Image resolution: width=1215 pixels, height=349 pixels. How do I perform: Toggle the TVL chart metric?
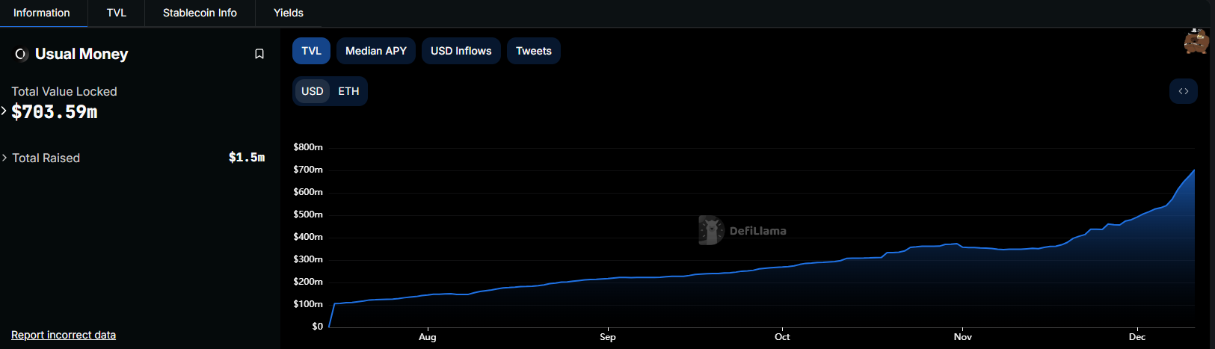312,51
